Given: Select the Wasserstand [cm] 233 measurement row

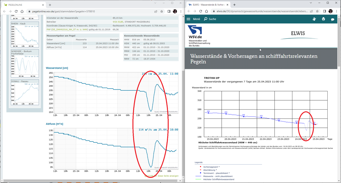Looking at the screenshot, I should click(x=83, y=43).
